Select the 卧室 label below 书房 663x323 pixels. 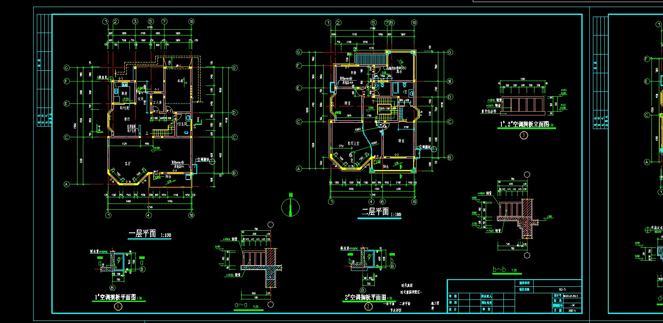coord(347,103)
